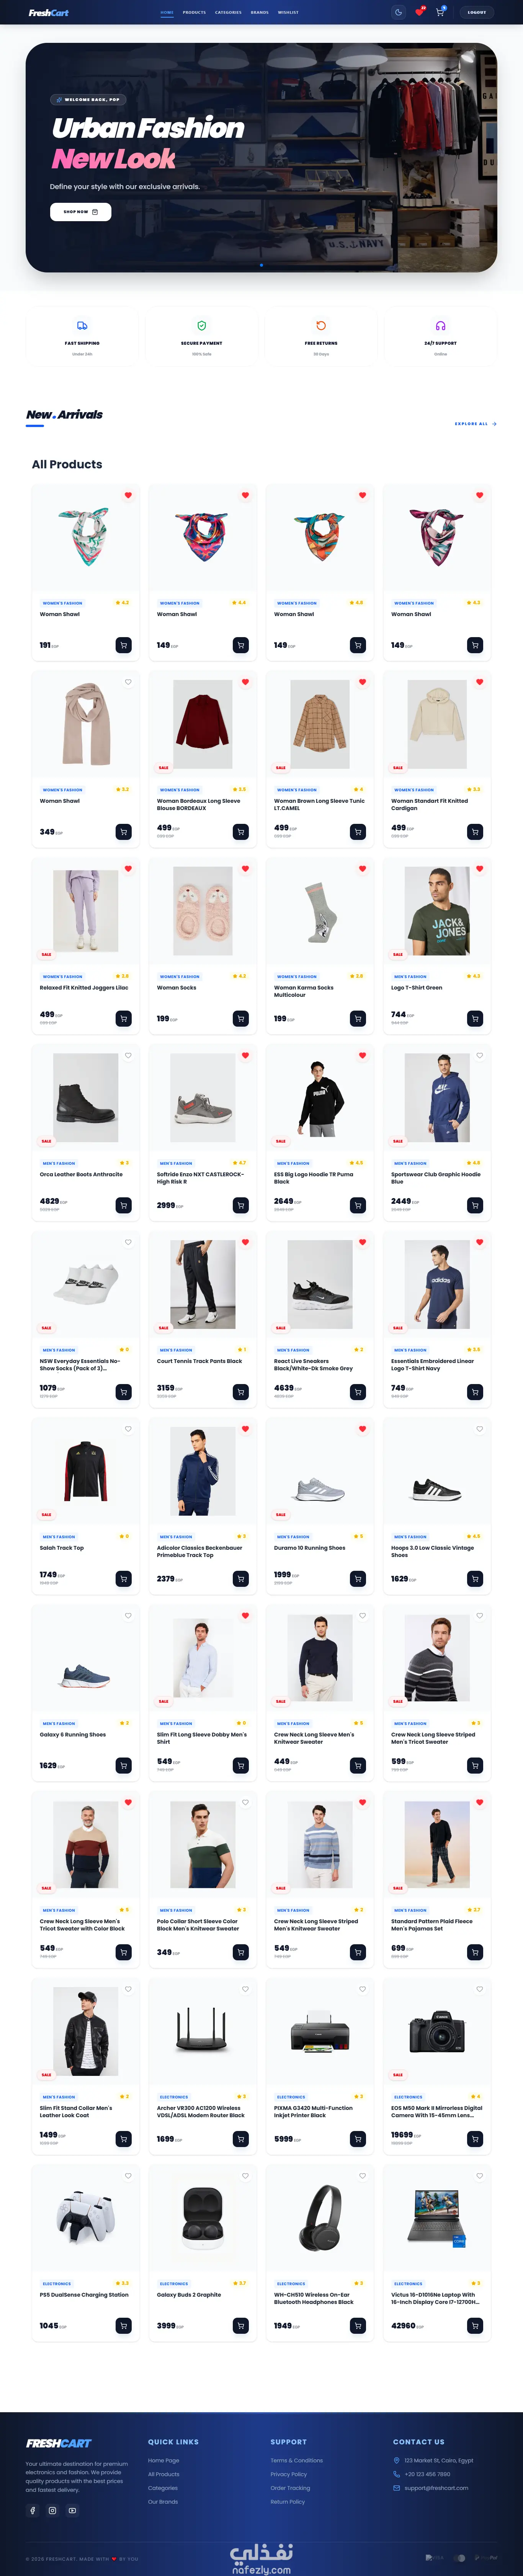Click the Logout button
The image size is (523, 2576).
(x=477, y=12)
